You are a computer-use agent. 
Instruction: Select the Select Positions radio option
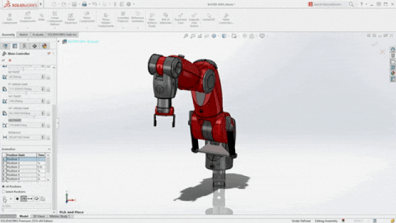4,191
